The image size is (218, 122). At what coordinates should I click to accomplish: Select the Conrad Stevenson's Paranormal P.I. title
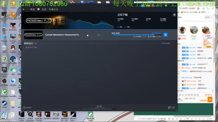click(x=62, y=35)
